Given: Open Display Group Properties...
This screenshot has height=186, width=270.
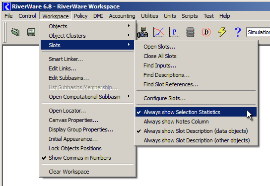Looking at the screenshot, I should click(87, 129).
